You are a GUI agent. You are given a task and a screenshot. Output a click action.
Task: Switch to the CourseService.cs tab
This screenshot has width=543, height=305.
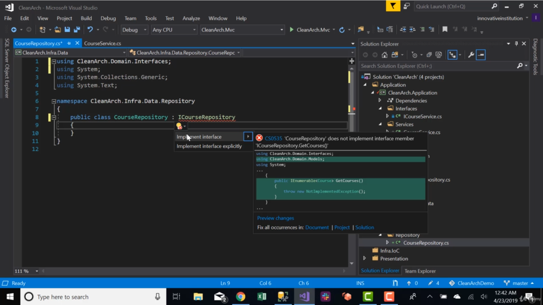click(103, 43)
